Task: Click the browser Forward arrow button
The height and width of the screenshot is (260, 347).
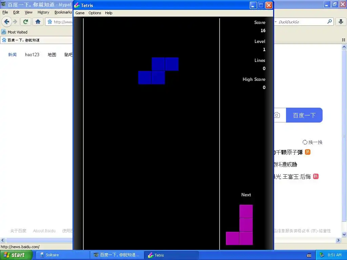Action: [15, 22]
